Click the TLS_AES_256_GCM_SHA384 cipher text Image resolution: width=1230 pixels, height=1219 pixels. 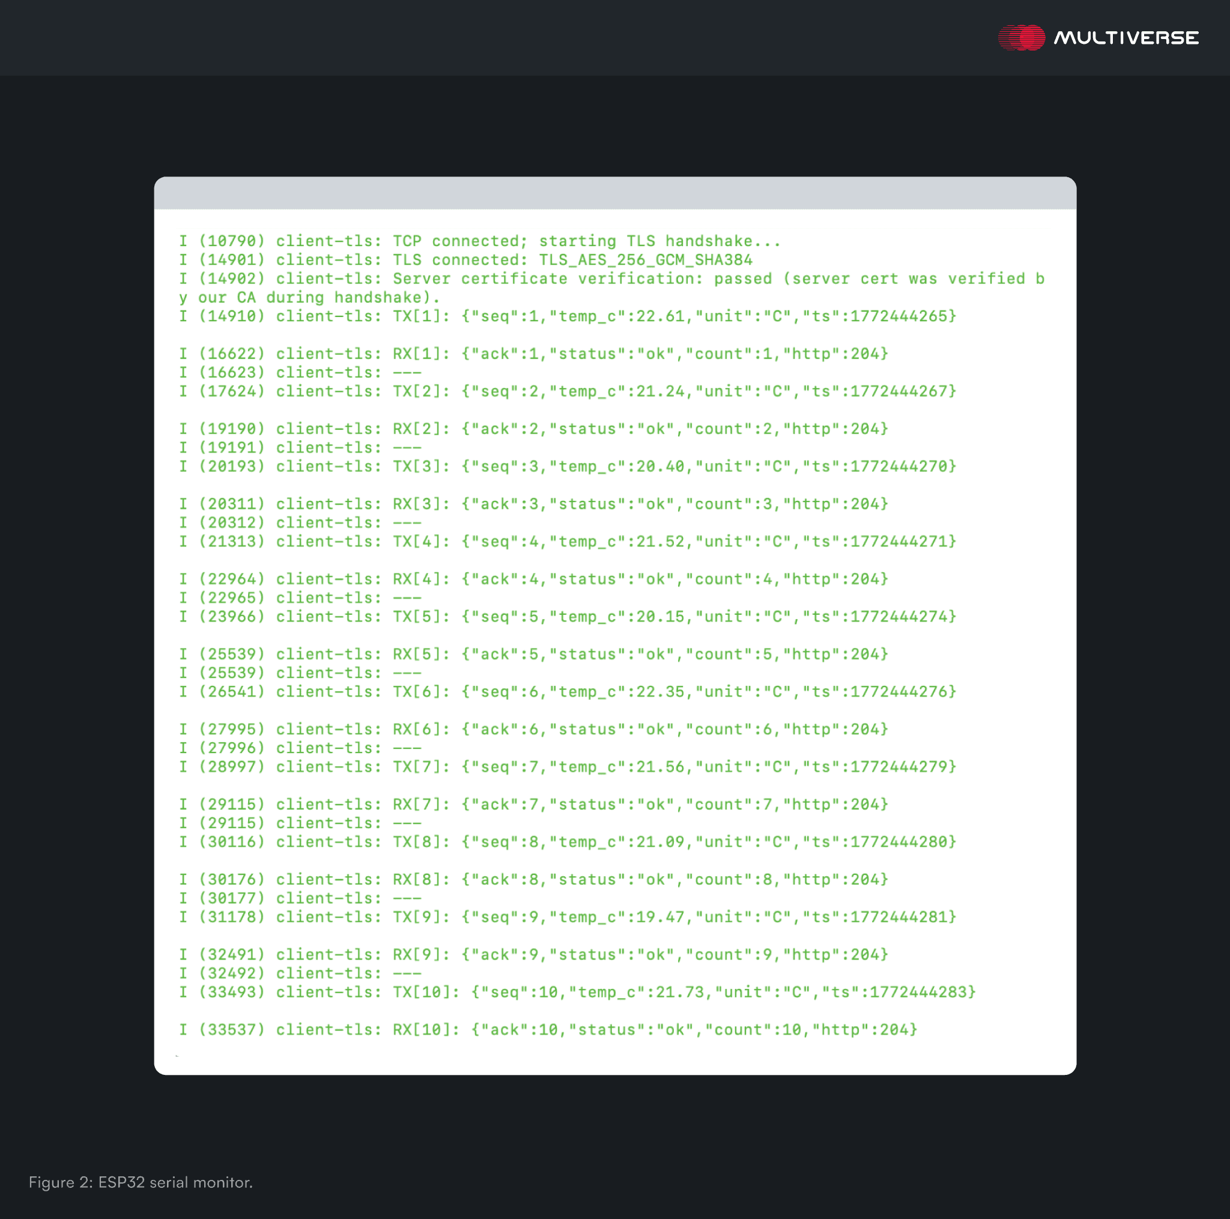click(645, 260)
